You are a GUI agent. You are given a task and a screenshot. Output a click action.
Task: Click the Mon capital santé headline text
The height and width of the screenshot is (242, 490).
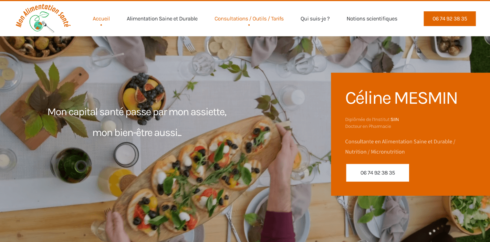pos(137,112)
